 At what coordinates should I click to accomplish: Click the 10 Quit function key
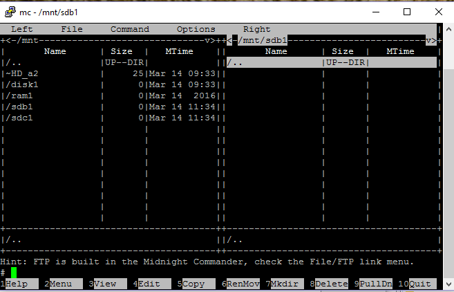click(418, 284)
